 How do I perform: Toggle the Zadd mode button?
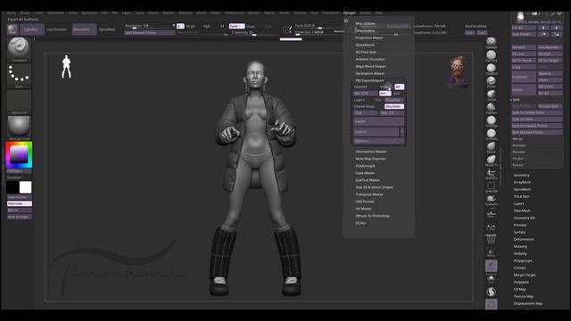click(x=236, y=26)
